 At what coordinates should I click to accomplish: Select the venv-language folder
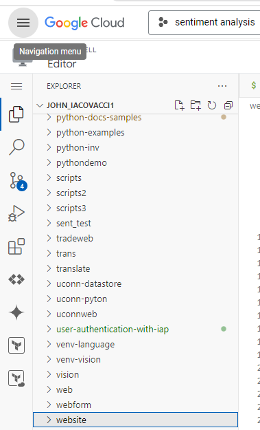[x=136, y=345]
